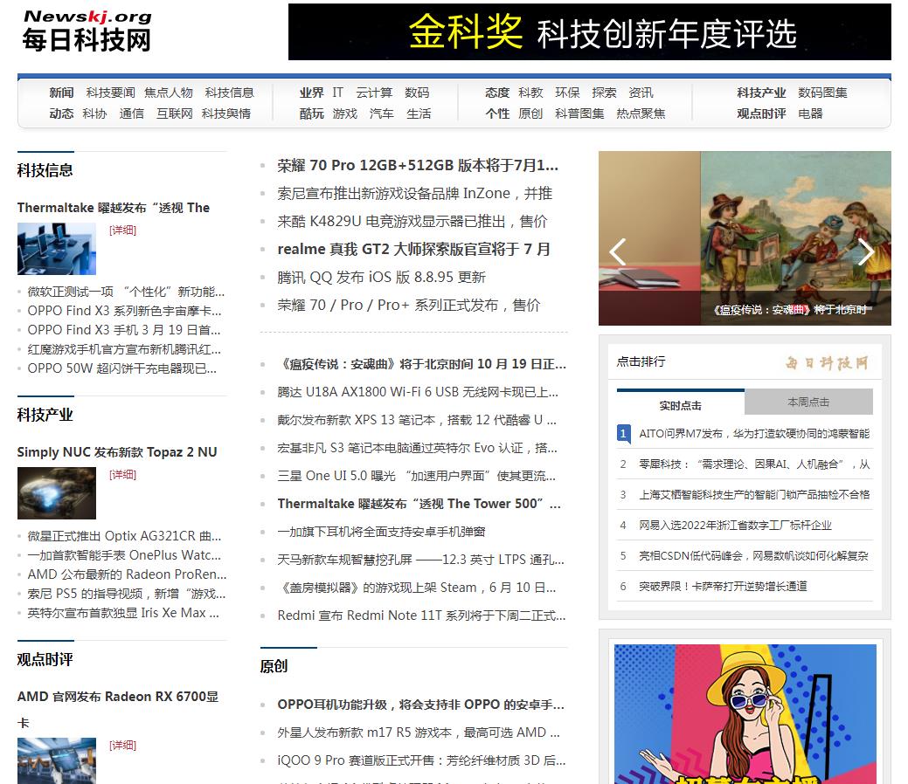Open the 游戏 navigation category

(x=345, y=113)
